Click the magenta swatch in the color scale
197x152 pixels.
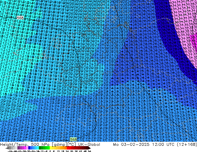click(25, 148)
